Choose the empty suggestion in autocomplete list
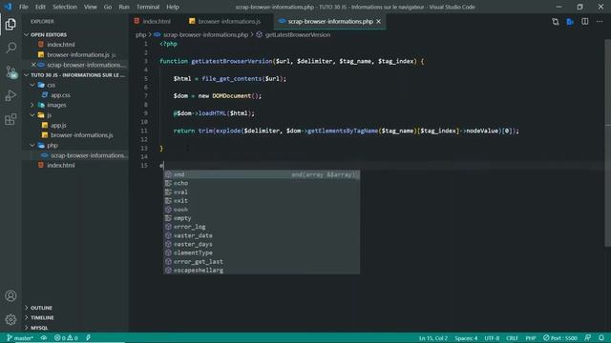This screenshot has height=343, width=611. [x=262, y=218]
